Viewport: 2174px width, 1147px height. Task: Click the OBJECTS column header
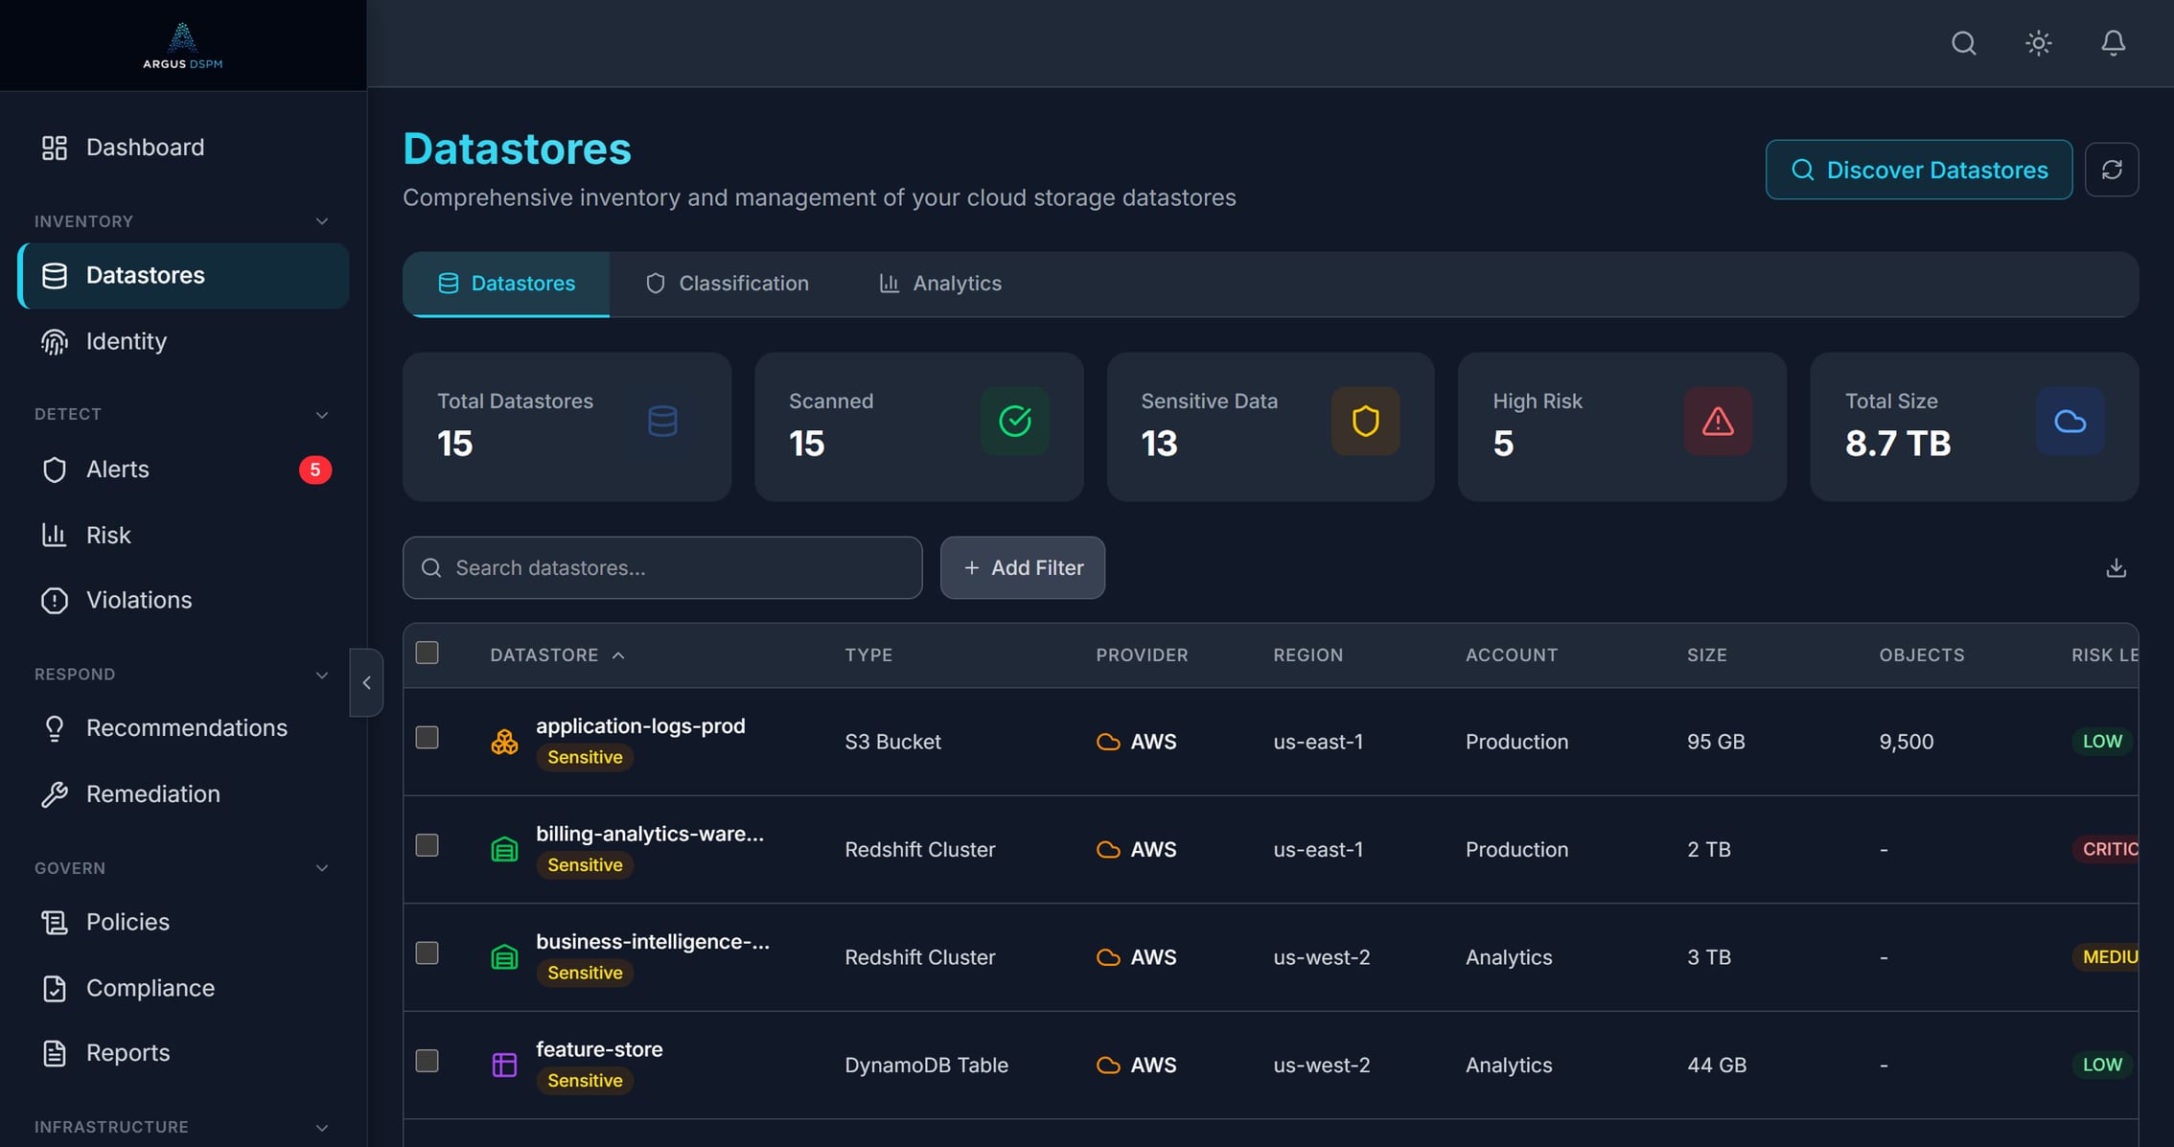tap(1922, 655)
